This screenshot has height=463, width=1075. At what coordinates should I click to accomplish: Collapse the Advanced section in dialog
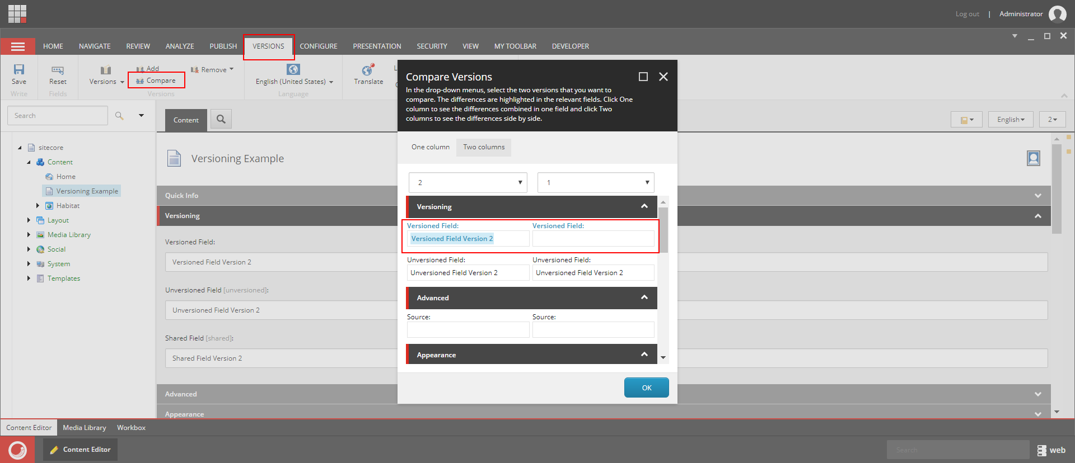click(644, 297)
